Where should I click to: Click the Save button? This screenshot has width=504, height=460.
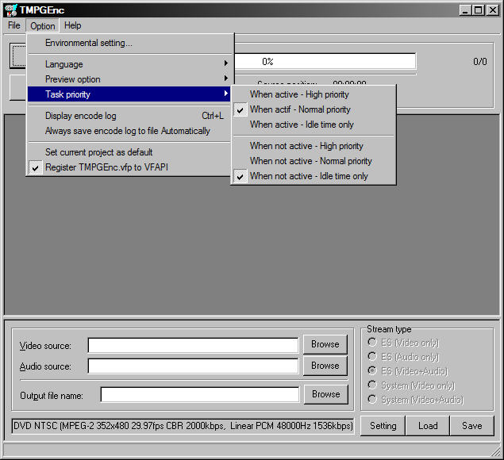[472, 426]
